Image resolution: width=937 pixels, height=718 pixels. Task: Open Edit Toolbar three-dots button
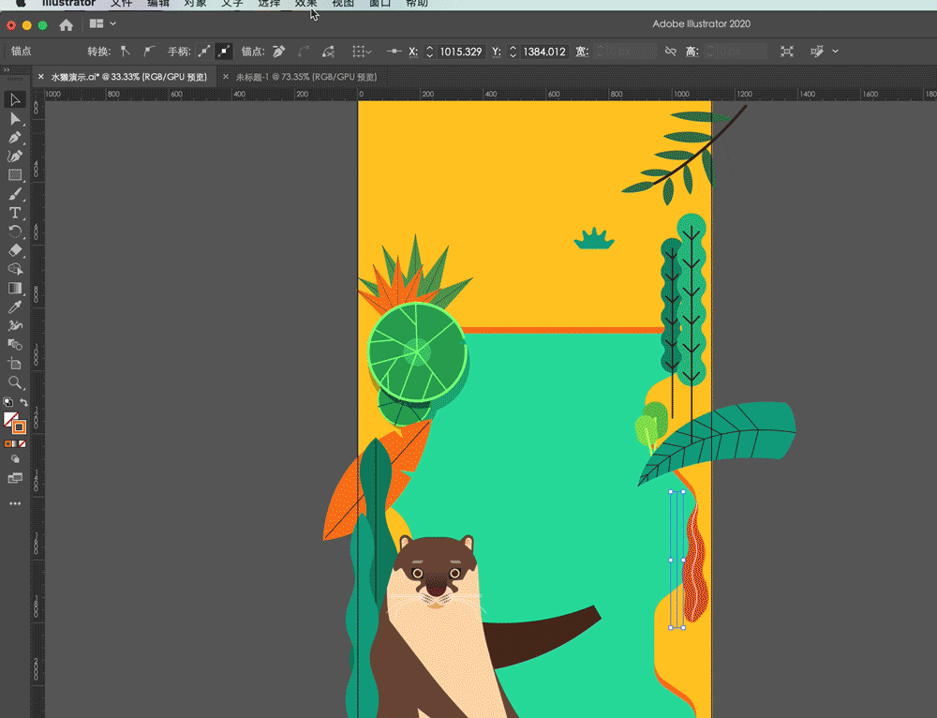[15, 503]
